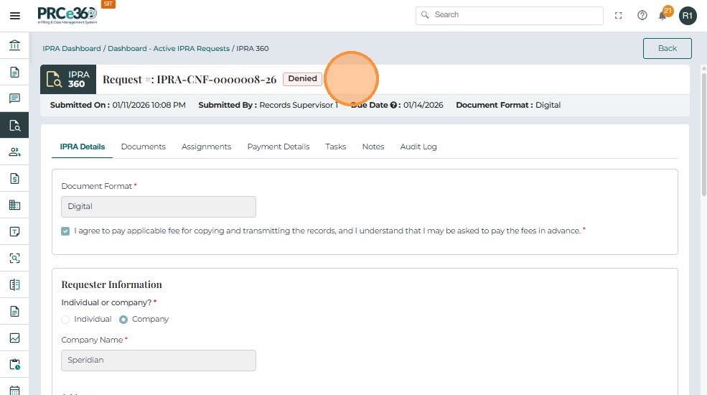Image resolution: width=707 pixels, height=395 pixels.
Task: Select the Company radio button
Action: (x=123, y=320)
